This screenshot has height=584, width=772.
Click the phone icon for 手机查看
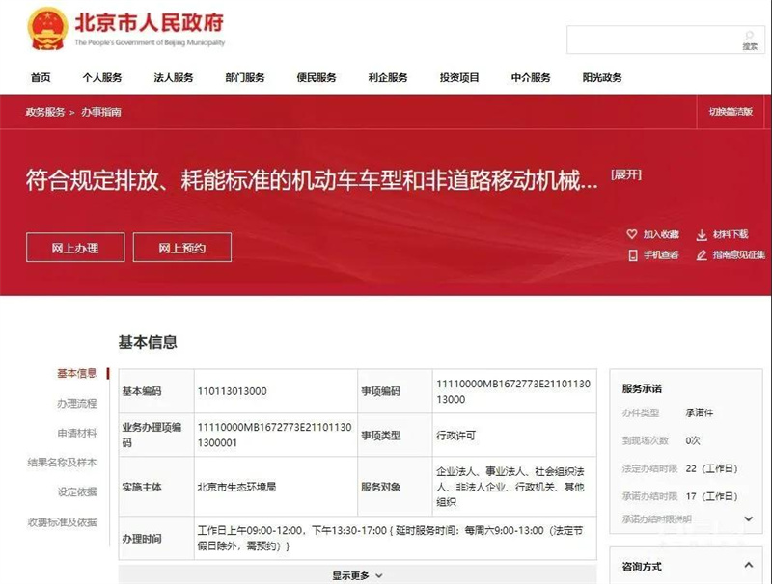(x=632, y=255)
